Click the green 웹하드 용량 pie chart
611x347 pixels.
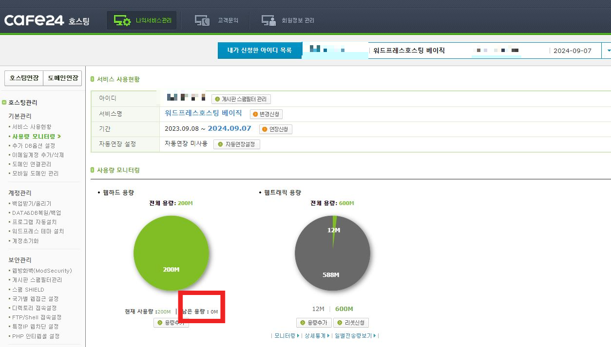click(x=171, y=253)
